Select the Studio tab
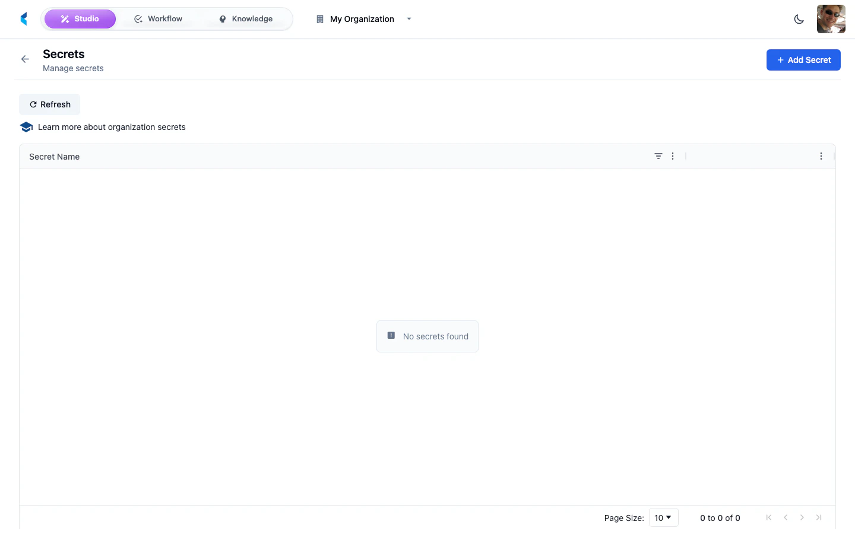 pyautogui.click(x=80, y=18)
